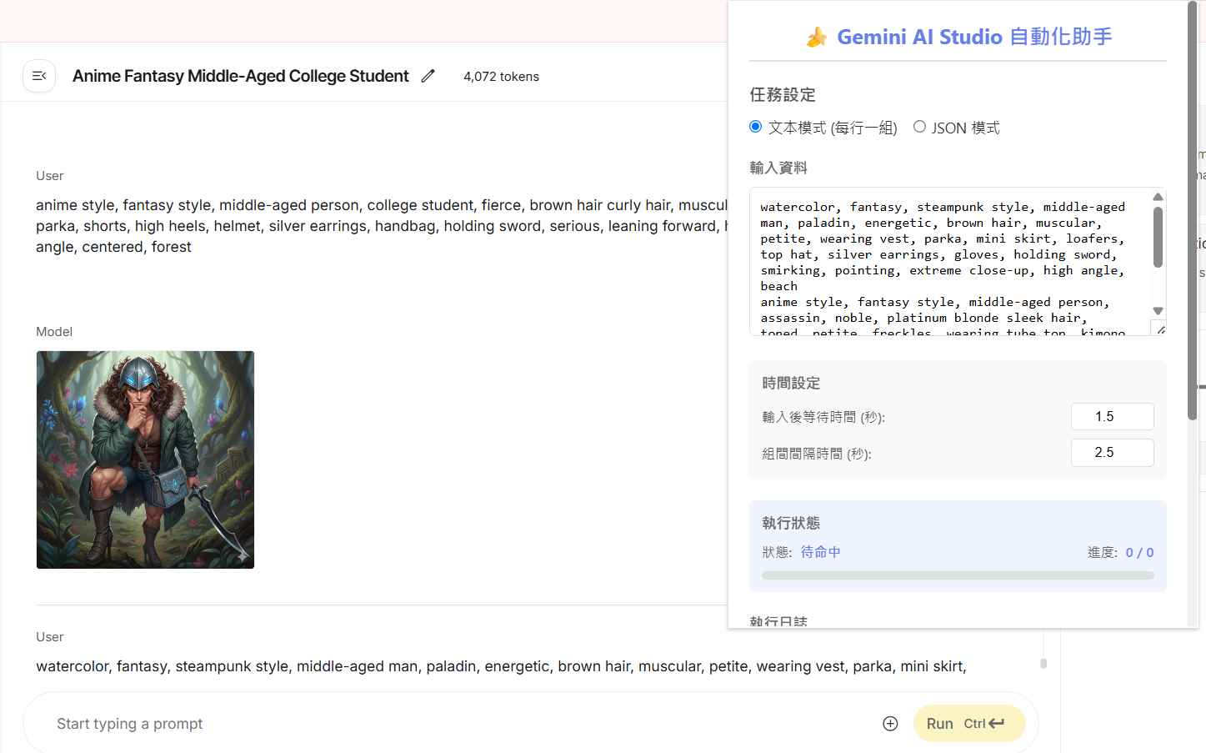Select the 文本模式 (每行一組) radio option
Viewport: 1206px width, 753px height.
click(x=756, y=127)
